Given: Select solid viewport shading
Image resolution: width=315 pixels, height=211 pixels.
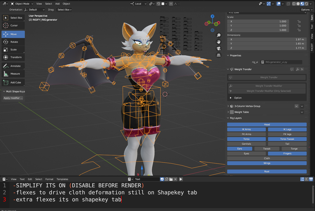Looking at the screenshot, I should 298,4.
